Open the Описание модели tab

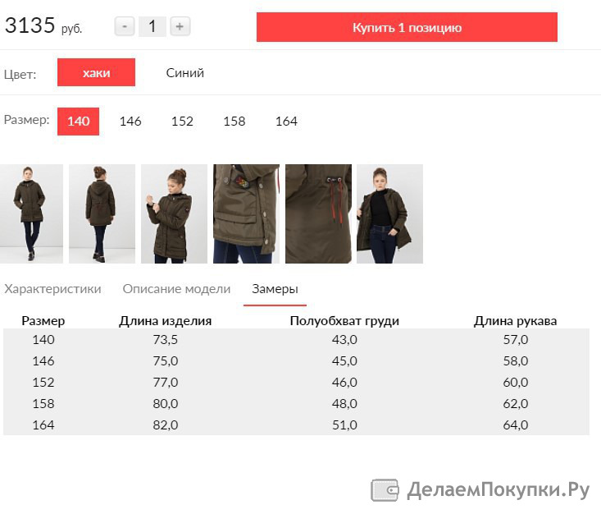click(176, 289)
